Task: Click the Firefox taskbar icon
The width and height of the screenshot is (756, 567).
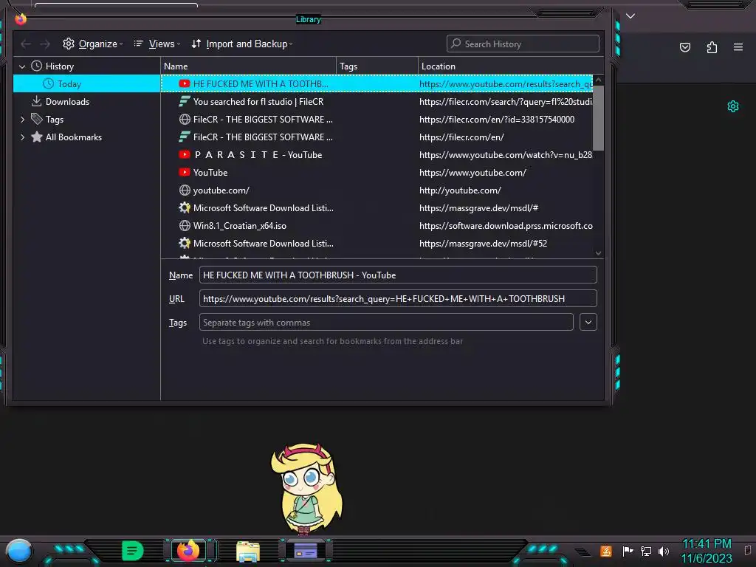Action: pyautogui.click(x=188, y=550)
